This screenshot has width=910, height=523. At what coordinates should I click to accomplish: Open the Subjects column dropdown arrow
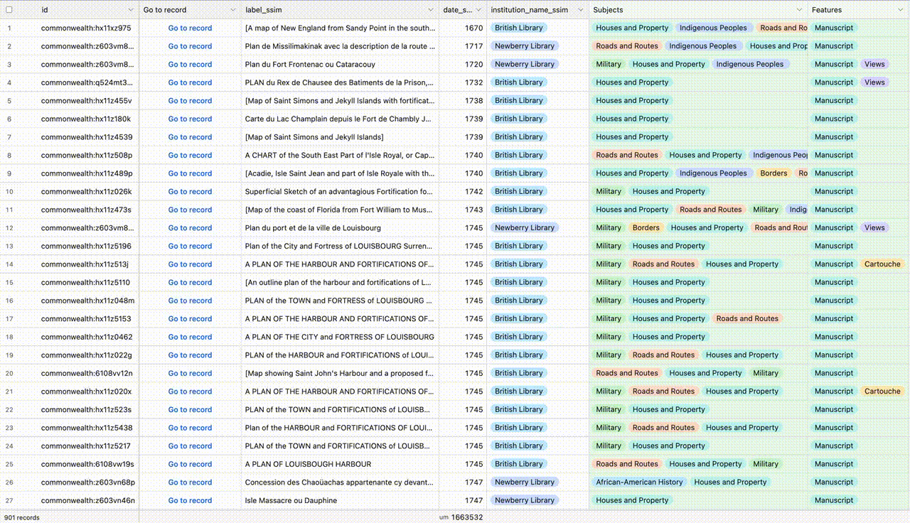pyautogui.click(x=800, y=10)
